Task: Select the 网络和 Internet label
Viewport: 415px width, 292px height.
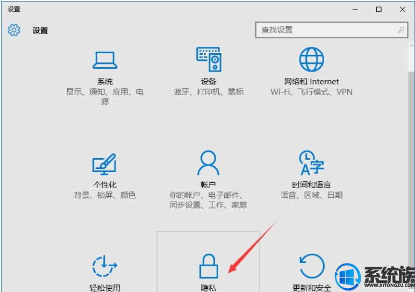Action: click(311, 81)
